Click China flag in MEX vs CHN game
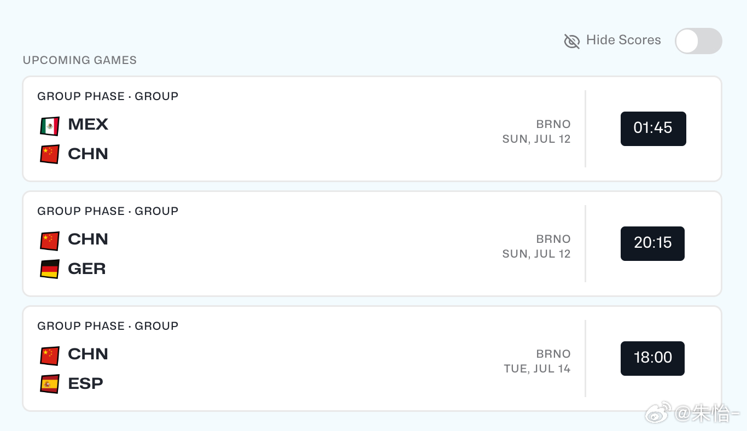Viewport: 747px width, 431px height. [49, 154]
